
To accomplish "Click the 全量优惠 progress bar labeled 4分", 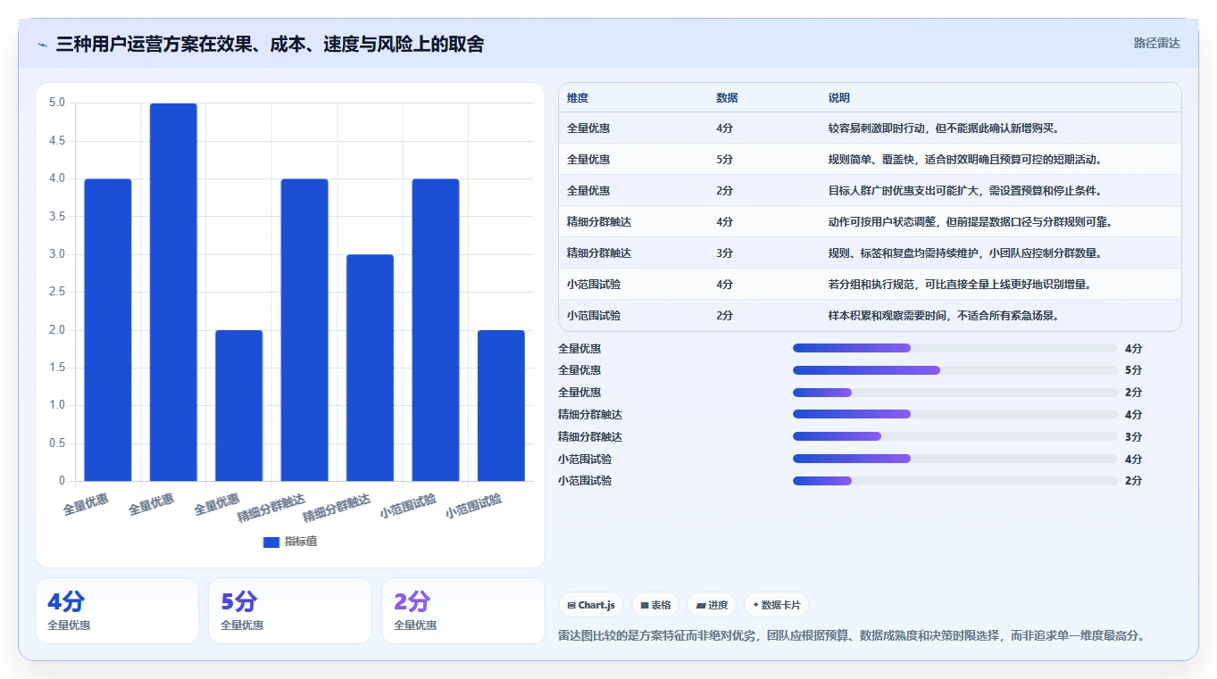I will click(x=955, y=348).
